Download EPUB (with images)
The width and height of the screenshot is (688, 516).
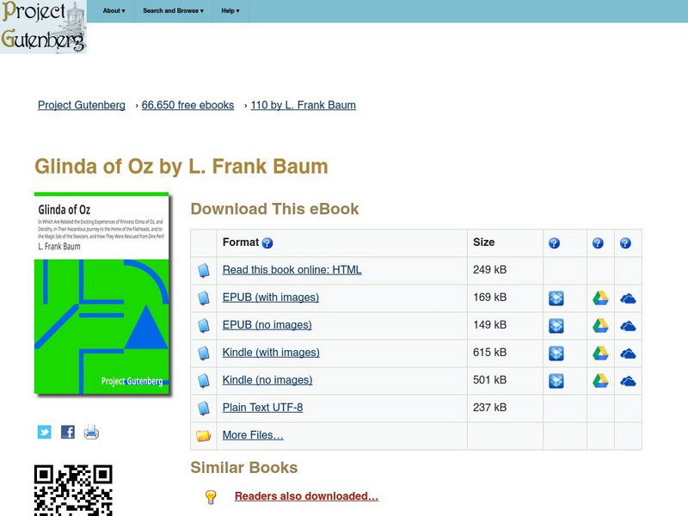pos(271,298)
